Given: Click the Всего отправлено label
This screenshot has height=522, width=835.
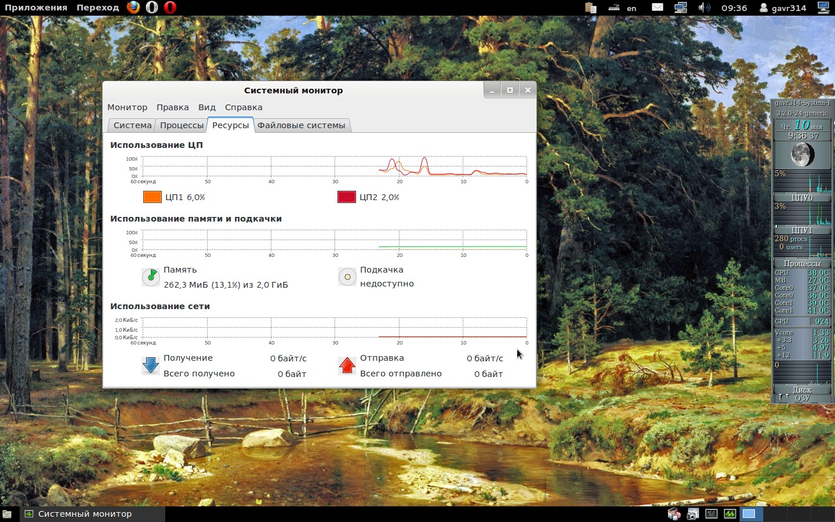Looking at the screenshot, I should coord(401,374).
